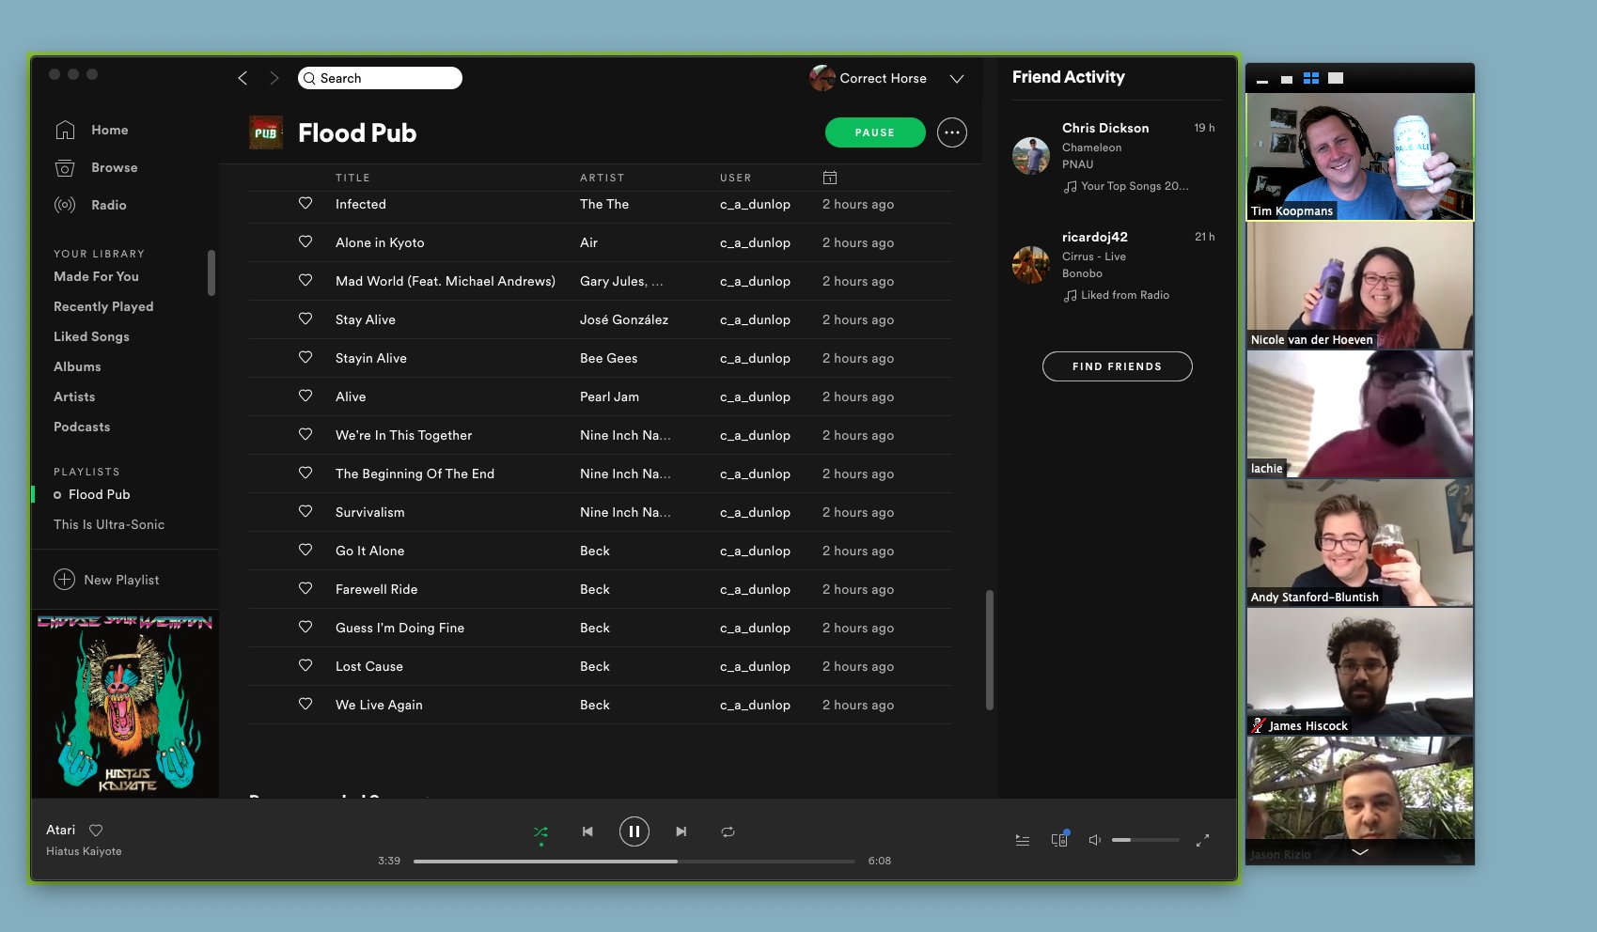This screenshot has height=932, width=1597.
Task: Open the Correct Horse account dropdown arrow
Action: 957,79
